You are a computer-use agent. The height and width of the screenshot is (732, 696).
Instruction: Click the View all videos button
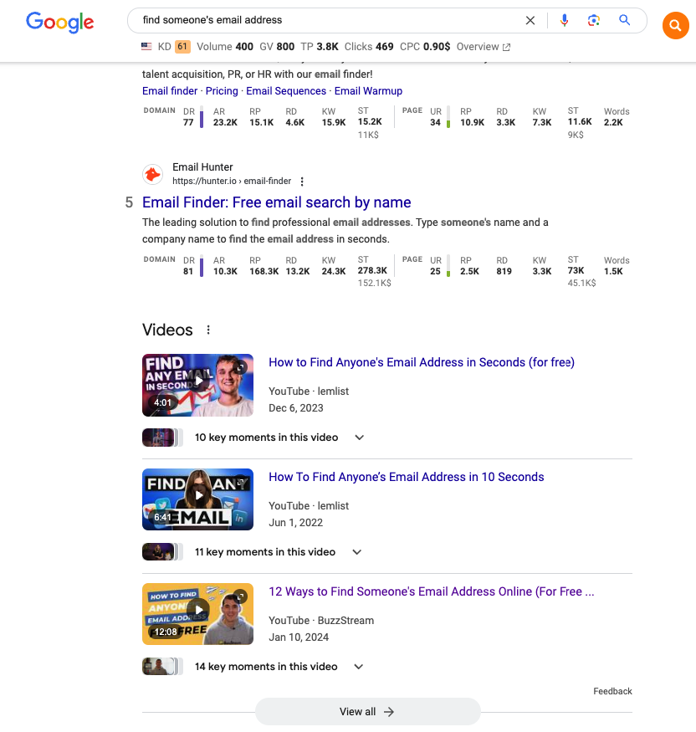pyautogui.click(x=367, y=711)
